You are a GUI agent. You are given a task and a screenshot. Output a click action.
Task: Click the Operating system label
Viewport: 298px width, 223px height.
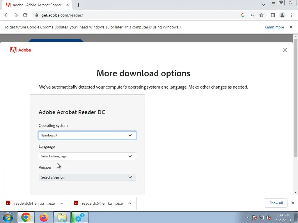tap(53, 125)
